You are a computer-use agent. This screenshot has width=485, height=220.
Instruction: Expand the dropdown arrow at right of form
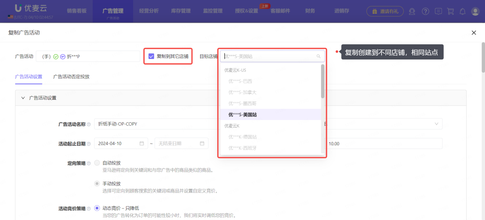pos(436,124)
